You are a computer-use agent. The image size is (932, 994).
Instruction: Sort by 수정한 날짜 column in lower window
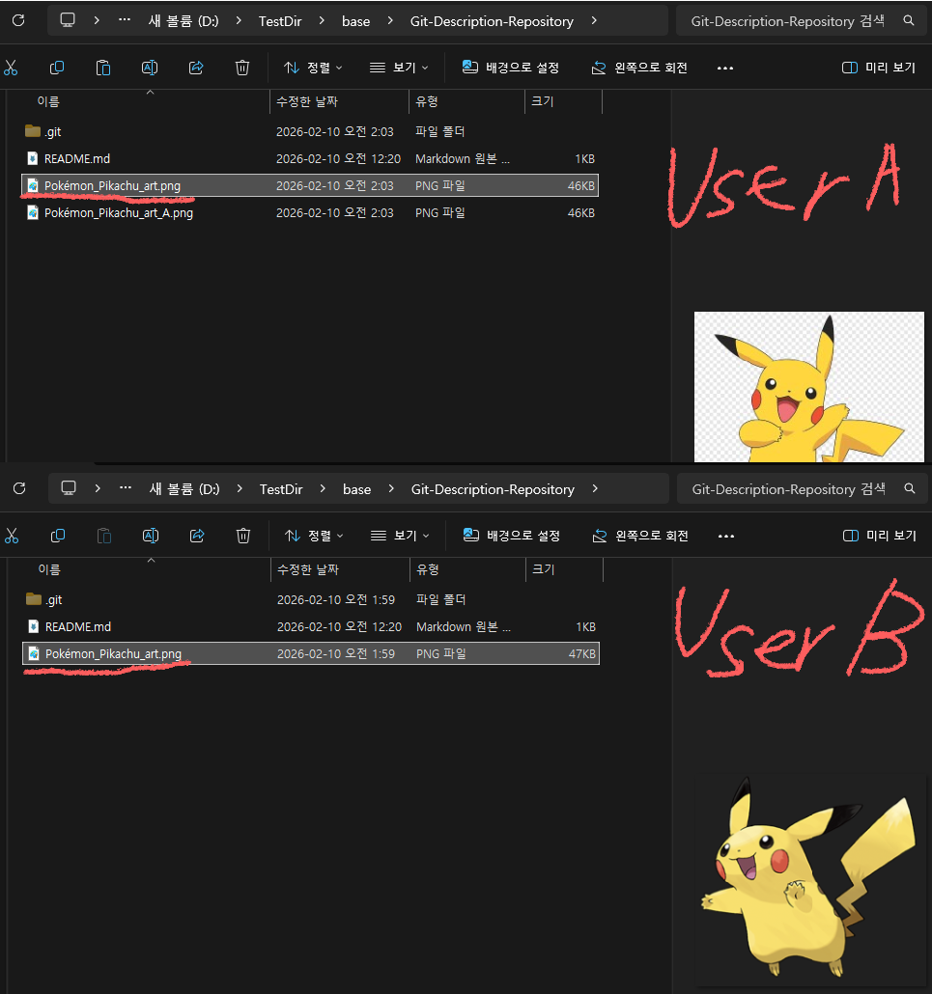click(308, 569)
